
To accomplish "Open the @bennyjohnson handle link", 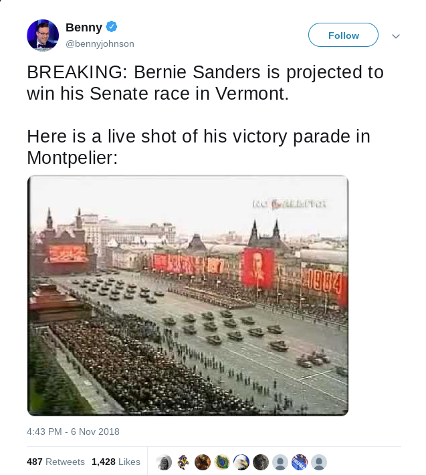I will pos(100,44).
